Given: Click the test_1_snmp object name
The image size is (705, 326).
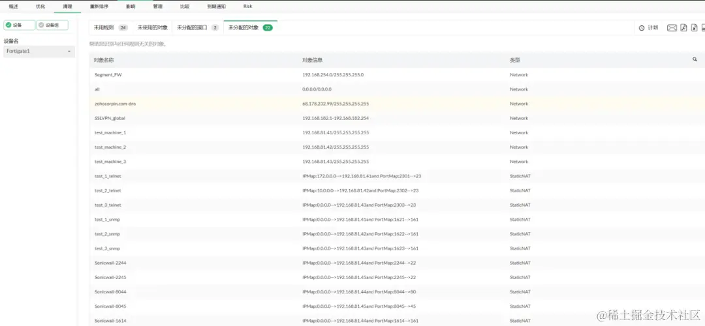Looking at the screenshot, I should pyautogui.click(x=107, y=220).
